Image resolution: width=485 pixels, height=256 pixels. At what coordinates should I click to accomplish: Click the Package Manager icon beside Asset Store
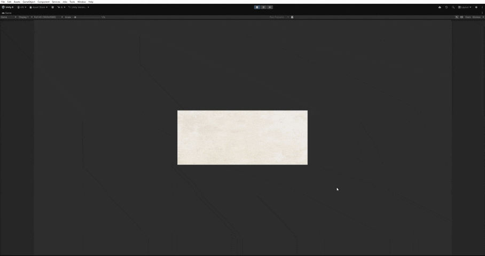[52, 7]
